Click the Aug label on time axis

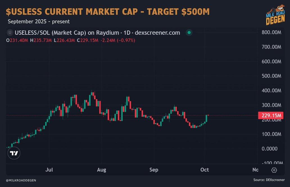click(x=101, y=170)
